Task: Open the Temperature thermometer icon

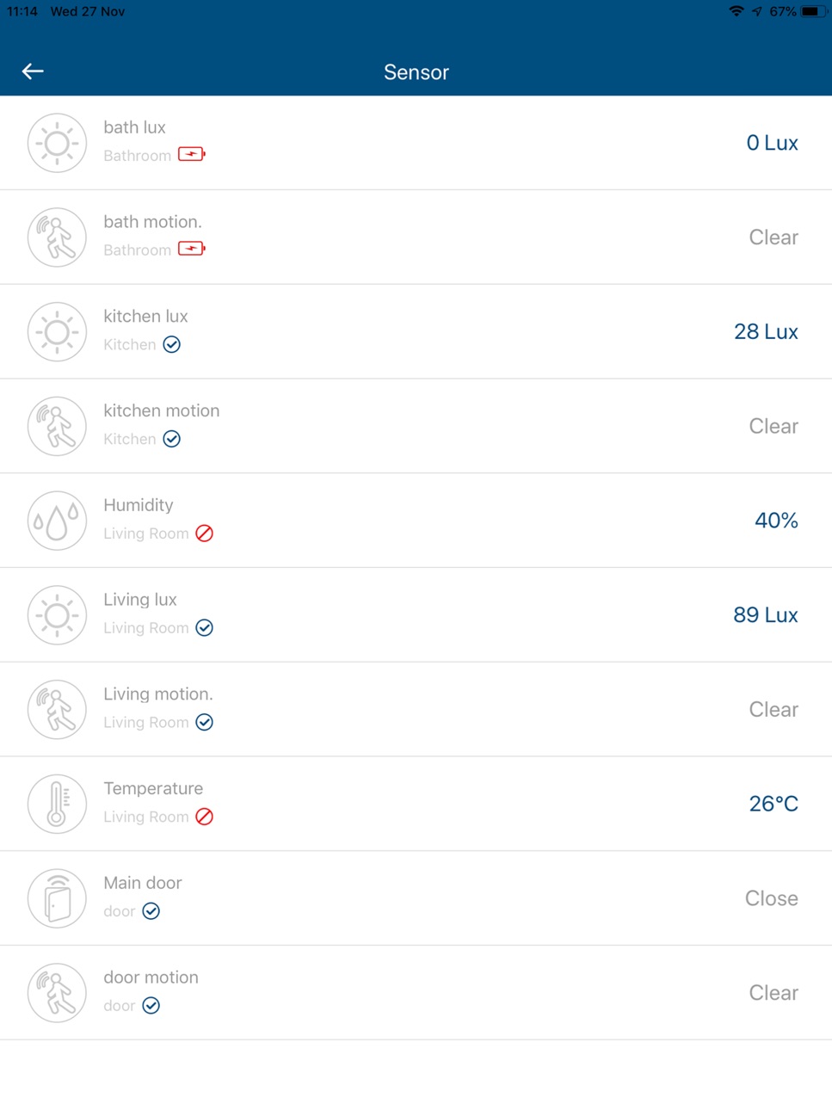Action: click(57, 804)
